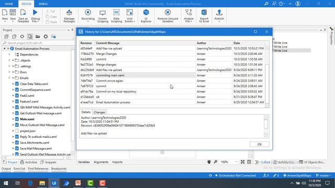Open the Error List panel
The width and height of the screenshot is (335, 188).
pos(19,169)
